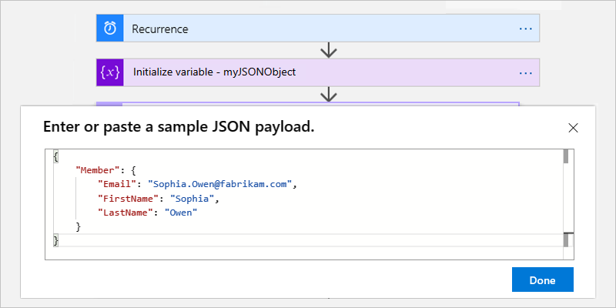Open ellipsis menu for Initialize variable step
616x308 pixels.
tap(526, 73)
